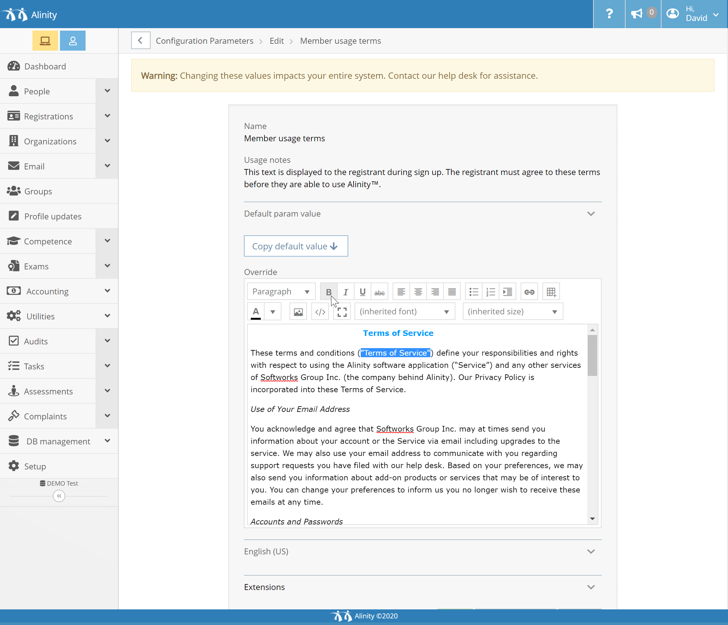
Task: Open the People menu item
Action: click(48, 91)
